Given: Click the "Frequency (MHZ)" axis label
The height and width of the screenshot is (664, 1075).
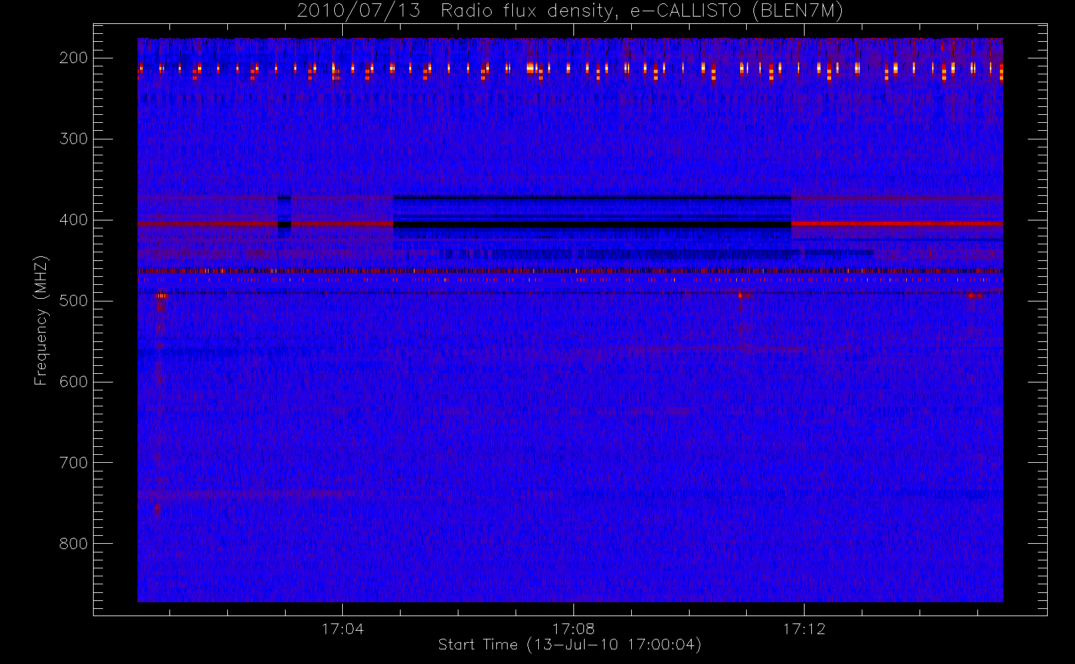Looking at the screenshot, I should [x=41, y=320].
